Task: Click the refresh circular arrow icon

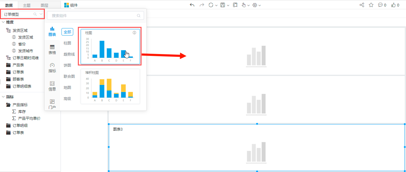Action: (x=211, y=5)
